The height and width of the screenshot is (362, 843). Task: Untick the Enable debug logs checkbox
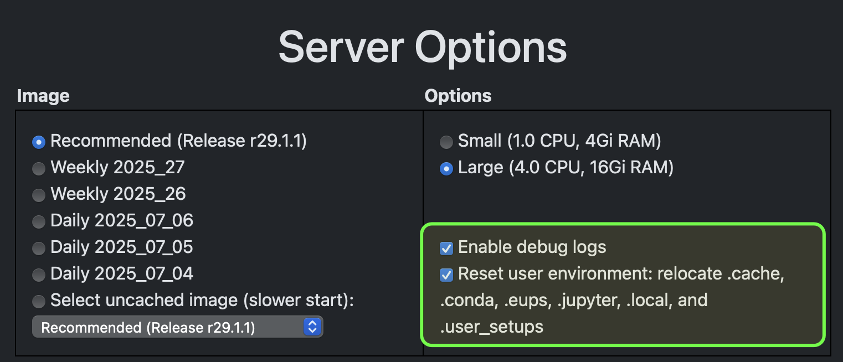coord(446,248)
